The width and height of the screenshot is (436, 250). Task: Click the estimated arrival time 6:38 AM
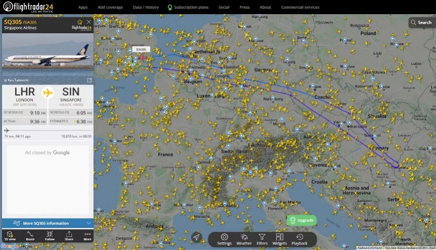coord(84,121)
